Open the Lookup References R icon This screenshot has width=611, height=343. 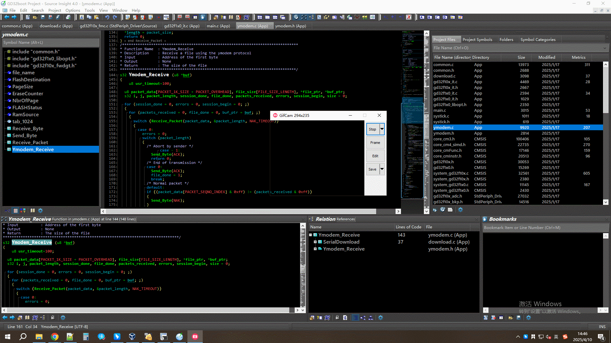(246, 17)
